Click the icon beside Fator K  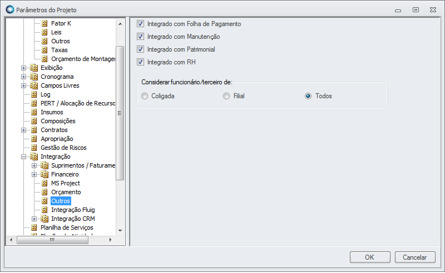(x=45, y=23)
